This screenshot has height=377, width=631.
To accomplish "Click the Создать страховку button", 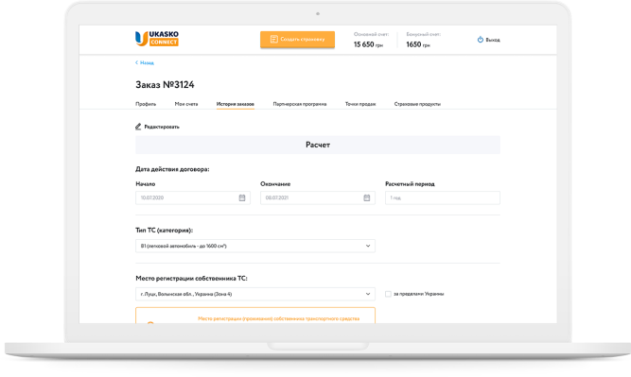I will coord(297,40).
